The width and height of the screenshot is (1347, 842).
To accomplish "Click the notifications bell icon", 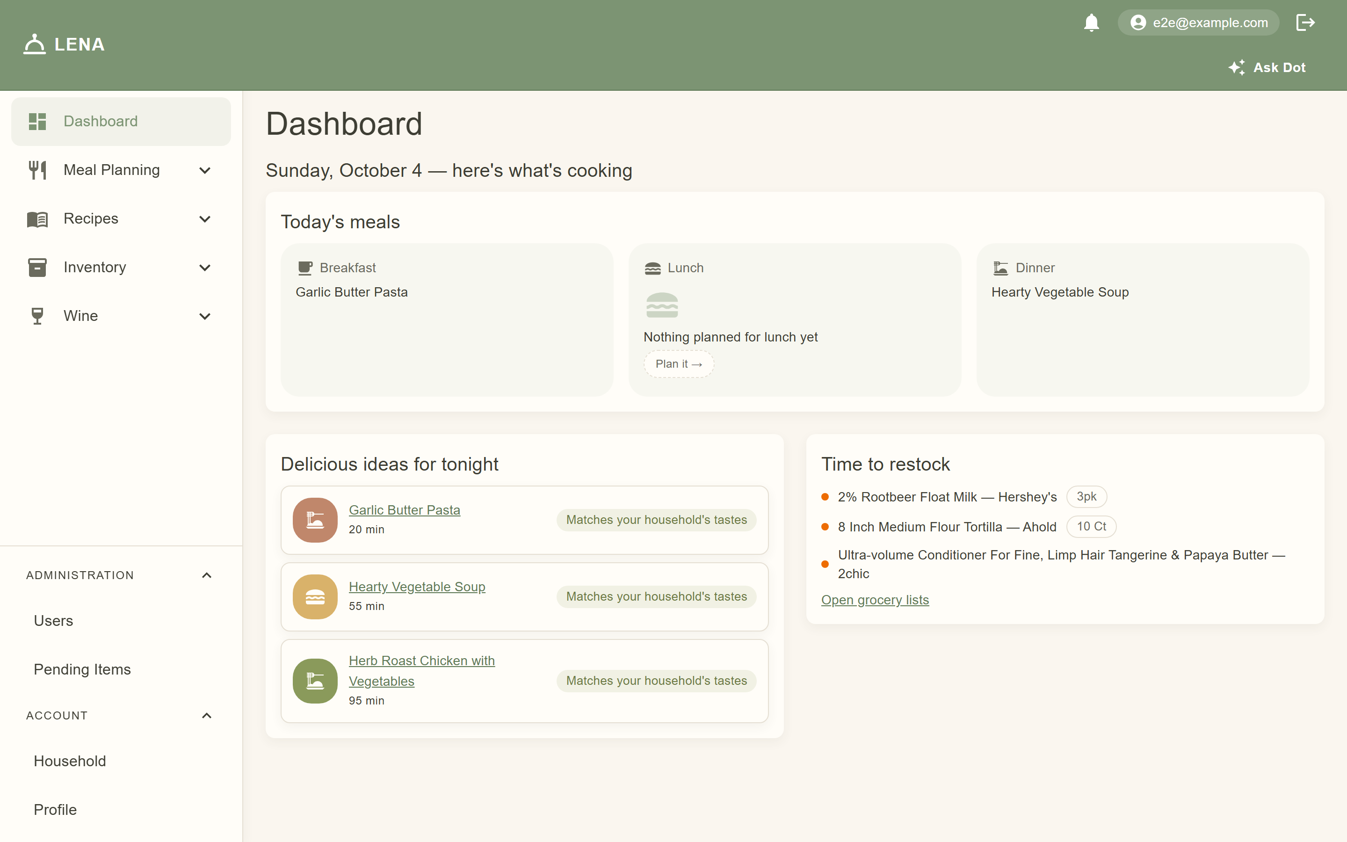I will coord(1091,22).
